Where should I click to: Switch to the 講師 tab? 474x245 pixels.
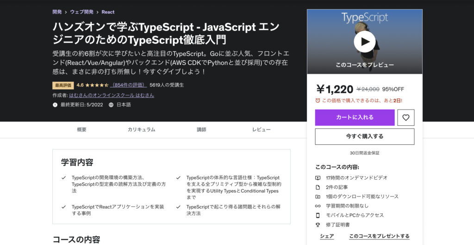[201, 129]
